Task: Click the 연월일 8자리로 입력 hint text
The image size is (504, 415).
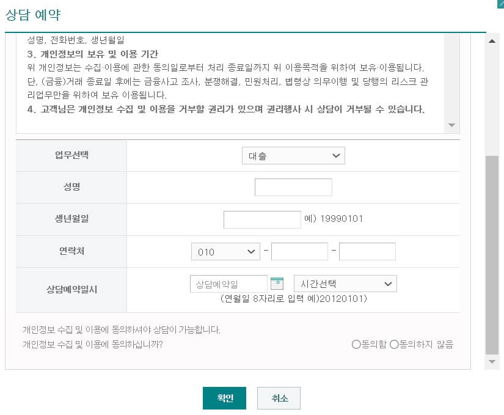Action: (294, 299)
